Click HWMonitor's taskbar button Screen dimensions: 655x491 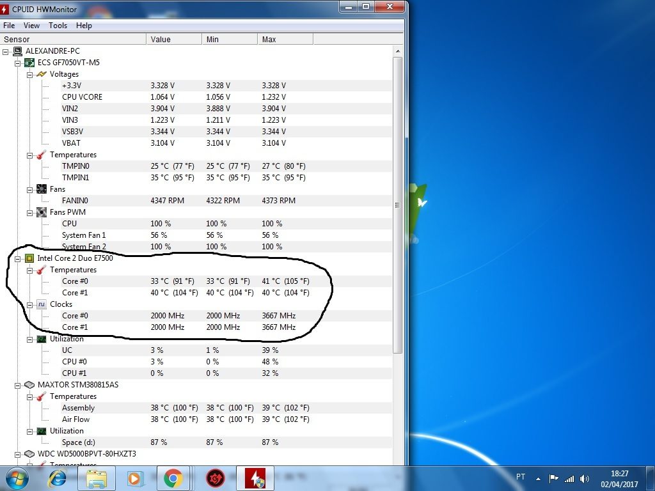click(x=255, y=478)
